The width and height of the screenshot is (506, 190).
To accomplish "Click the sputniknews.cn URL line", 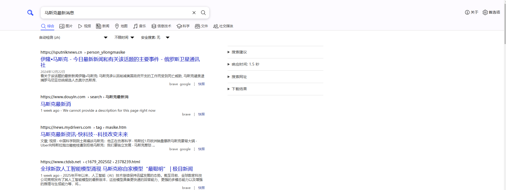I will (x=83, y=52).
